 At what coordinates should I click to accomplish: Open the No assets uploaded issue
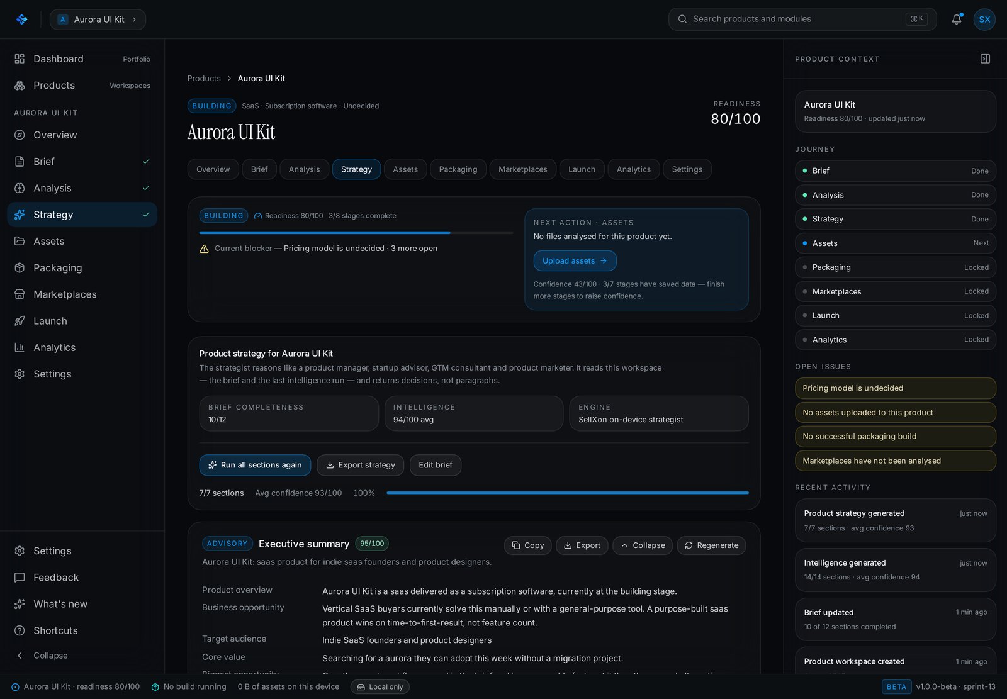coord(895,413)
